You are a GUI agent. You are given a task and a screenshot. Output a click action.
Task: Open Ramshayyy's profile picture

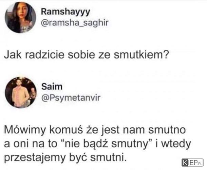tap(20, 17)
